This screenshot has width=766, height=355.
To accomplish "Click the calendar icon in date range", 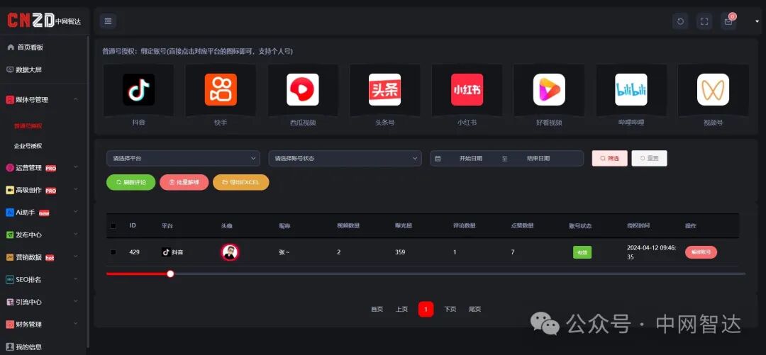I will 438,159.
